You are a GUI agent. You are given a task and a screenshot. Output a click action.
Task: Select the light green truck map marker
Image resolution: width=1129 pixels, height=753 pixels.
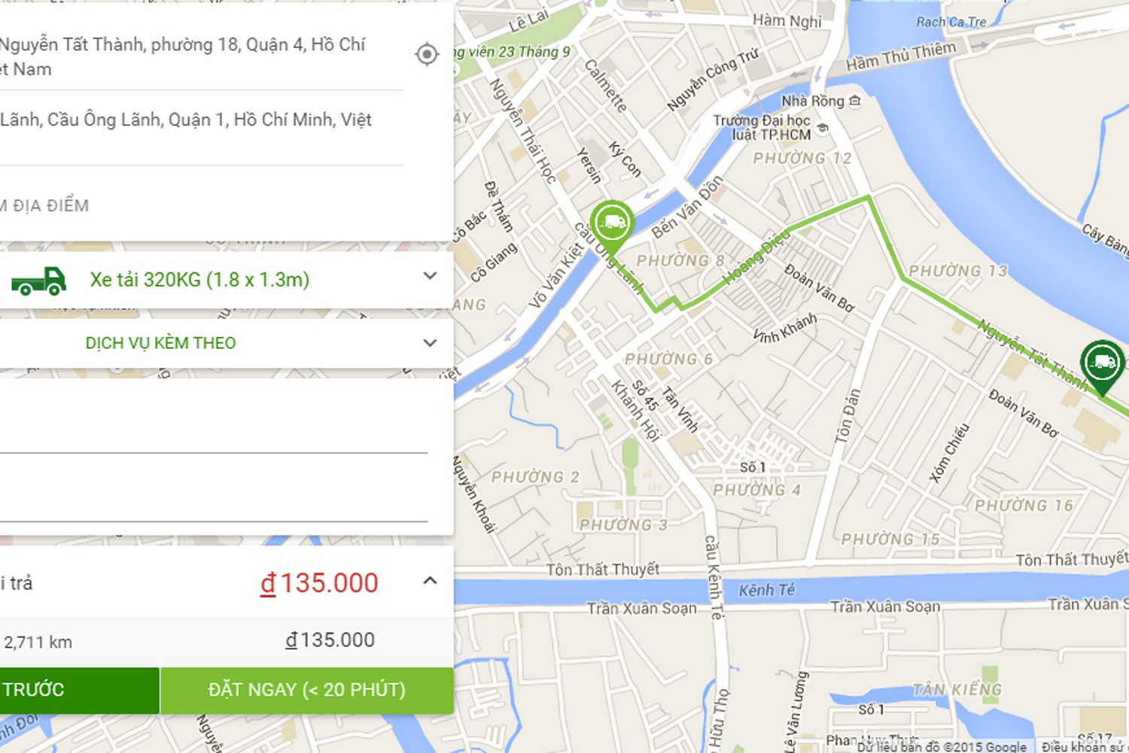point(612,223)
